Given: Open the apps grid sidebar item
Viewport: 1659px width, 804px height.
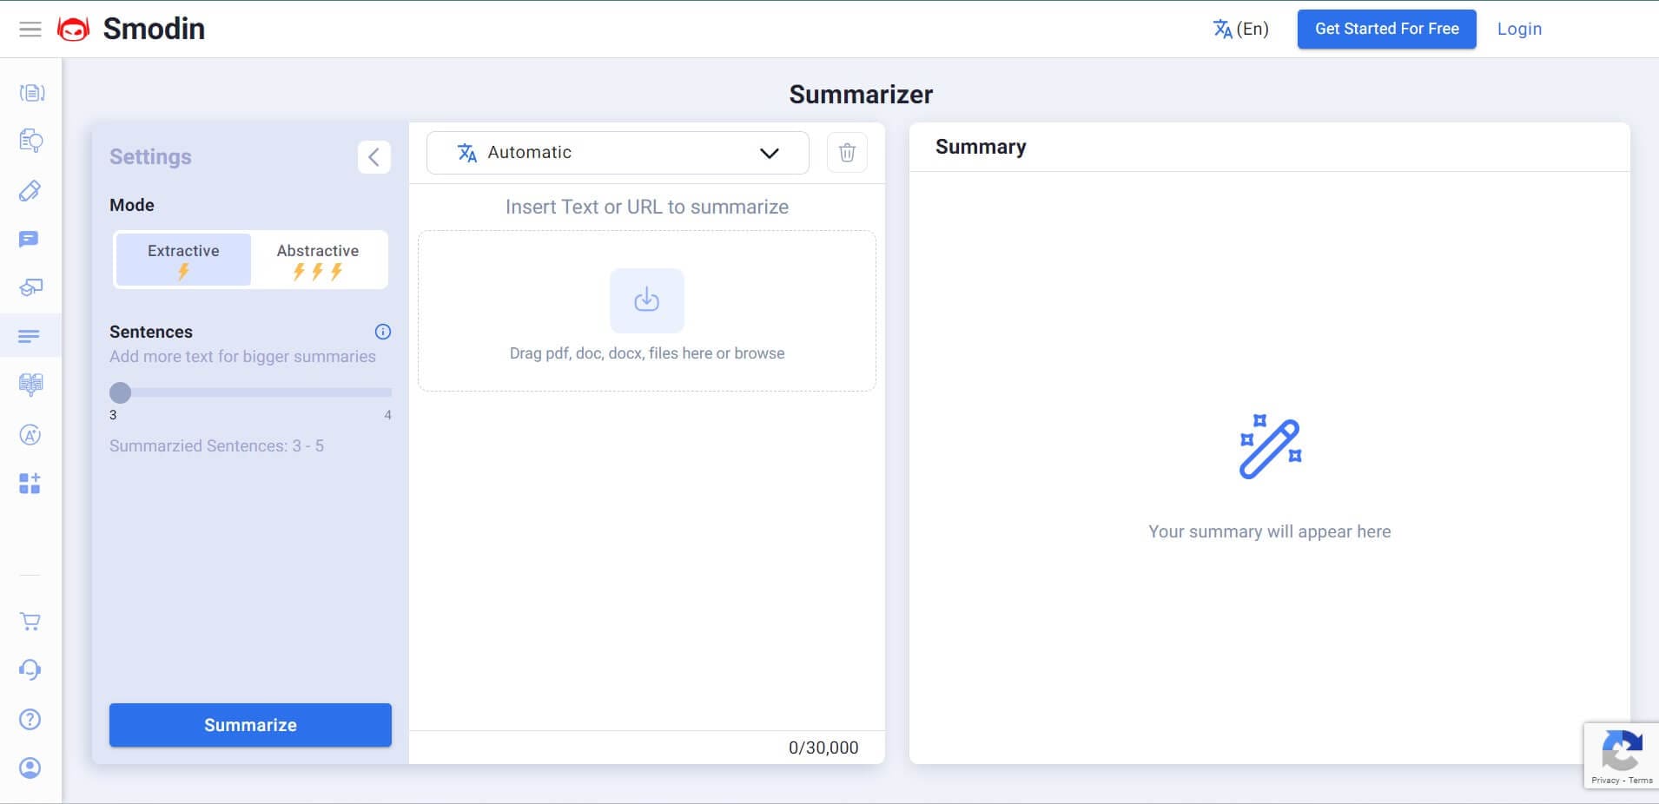Looking at the screenshot, I should tap(30, 484).
